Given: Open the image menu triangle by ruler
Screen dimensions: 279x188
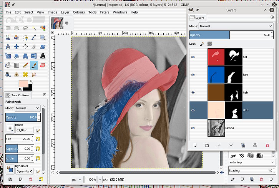Looking at the screenshot, I should coord(53,32).
